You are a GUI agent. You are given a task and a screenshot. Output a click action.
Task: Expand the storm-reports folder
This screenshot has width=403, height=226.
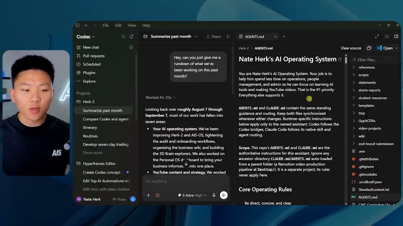point(369,90)
